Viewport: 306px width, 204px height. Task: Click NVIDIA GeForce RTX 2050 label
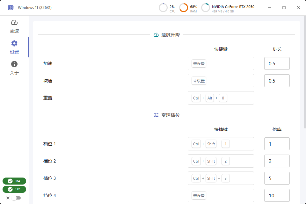233,7
